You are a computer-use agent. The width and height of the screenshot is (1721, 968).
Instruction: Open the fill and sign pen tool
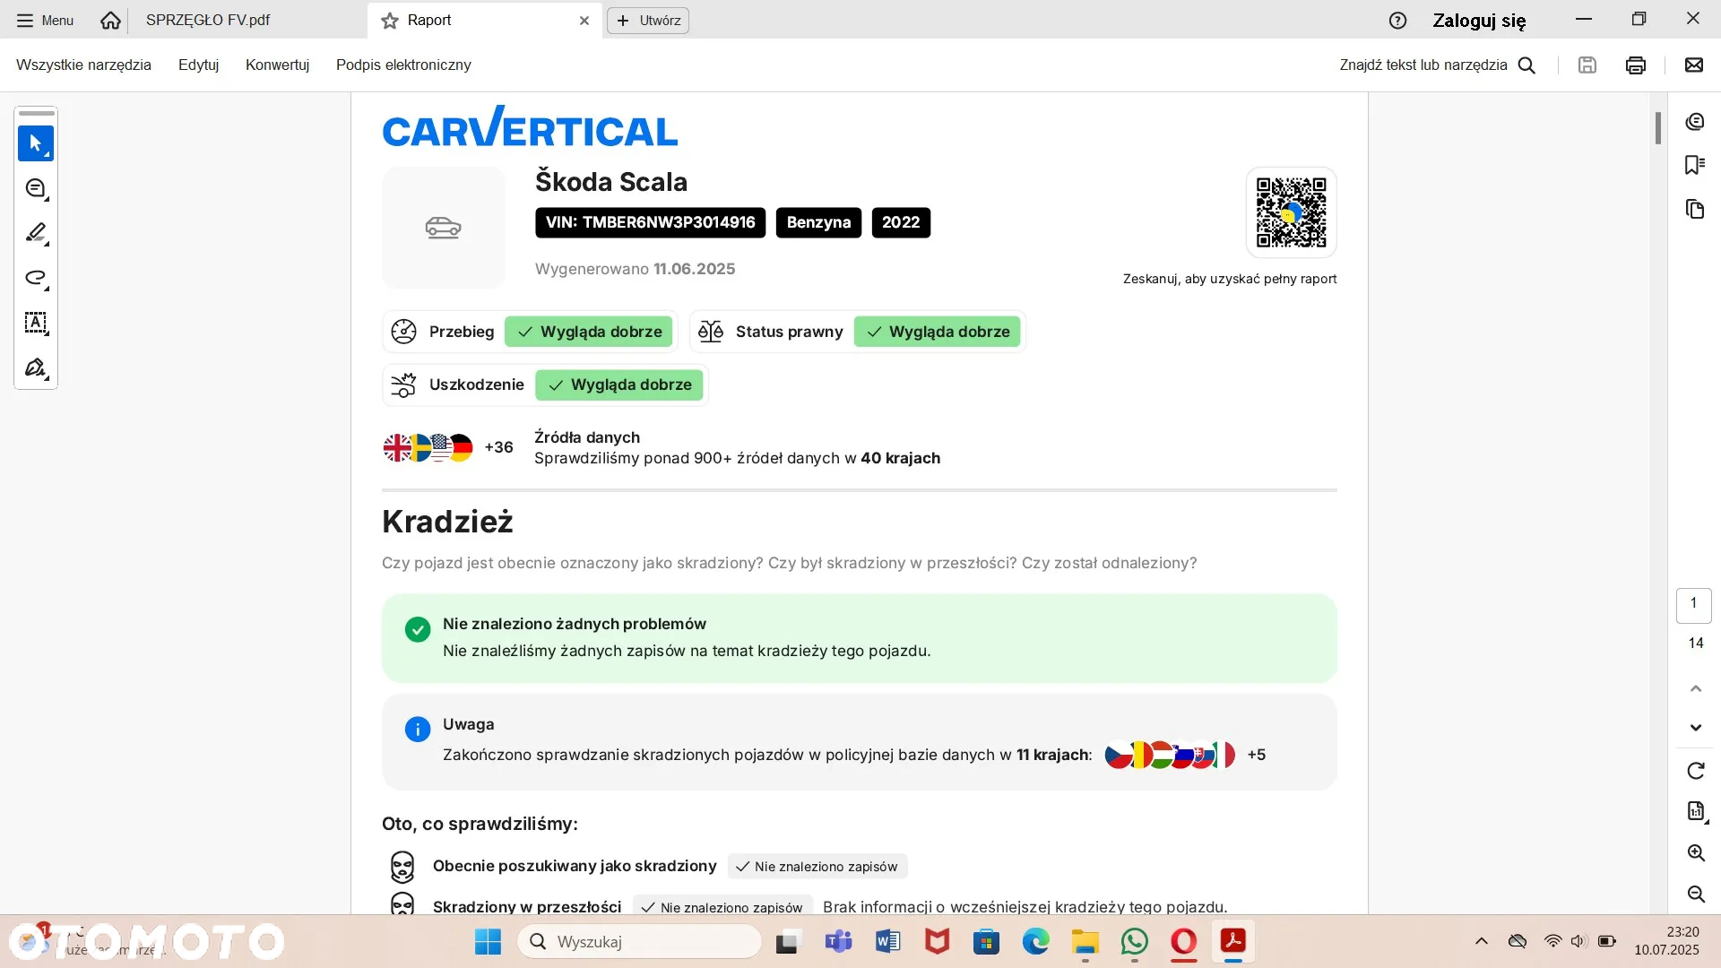coord(36,367)
